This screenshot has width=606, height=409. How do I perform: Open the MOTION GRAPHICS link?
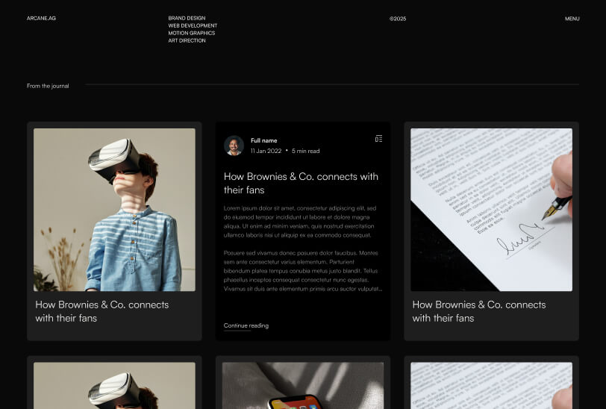(x=191, y=33)
